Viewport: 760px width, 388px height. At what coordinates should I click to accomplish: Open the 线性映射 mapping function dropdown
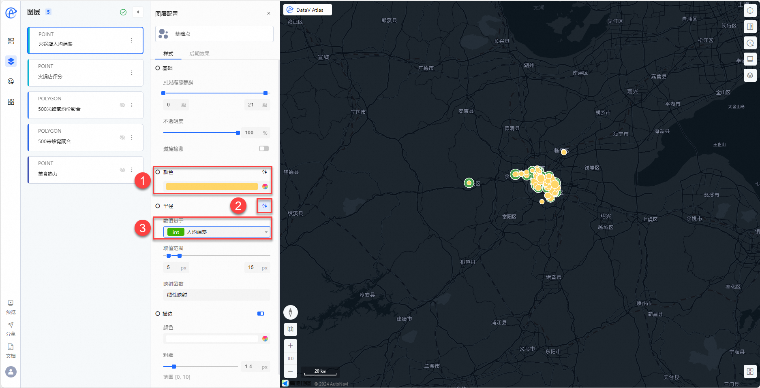pos(217,295)
